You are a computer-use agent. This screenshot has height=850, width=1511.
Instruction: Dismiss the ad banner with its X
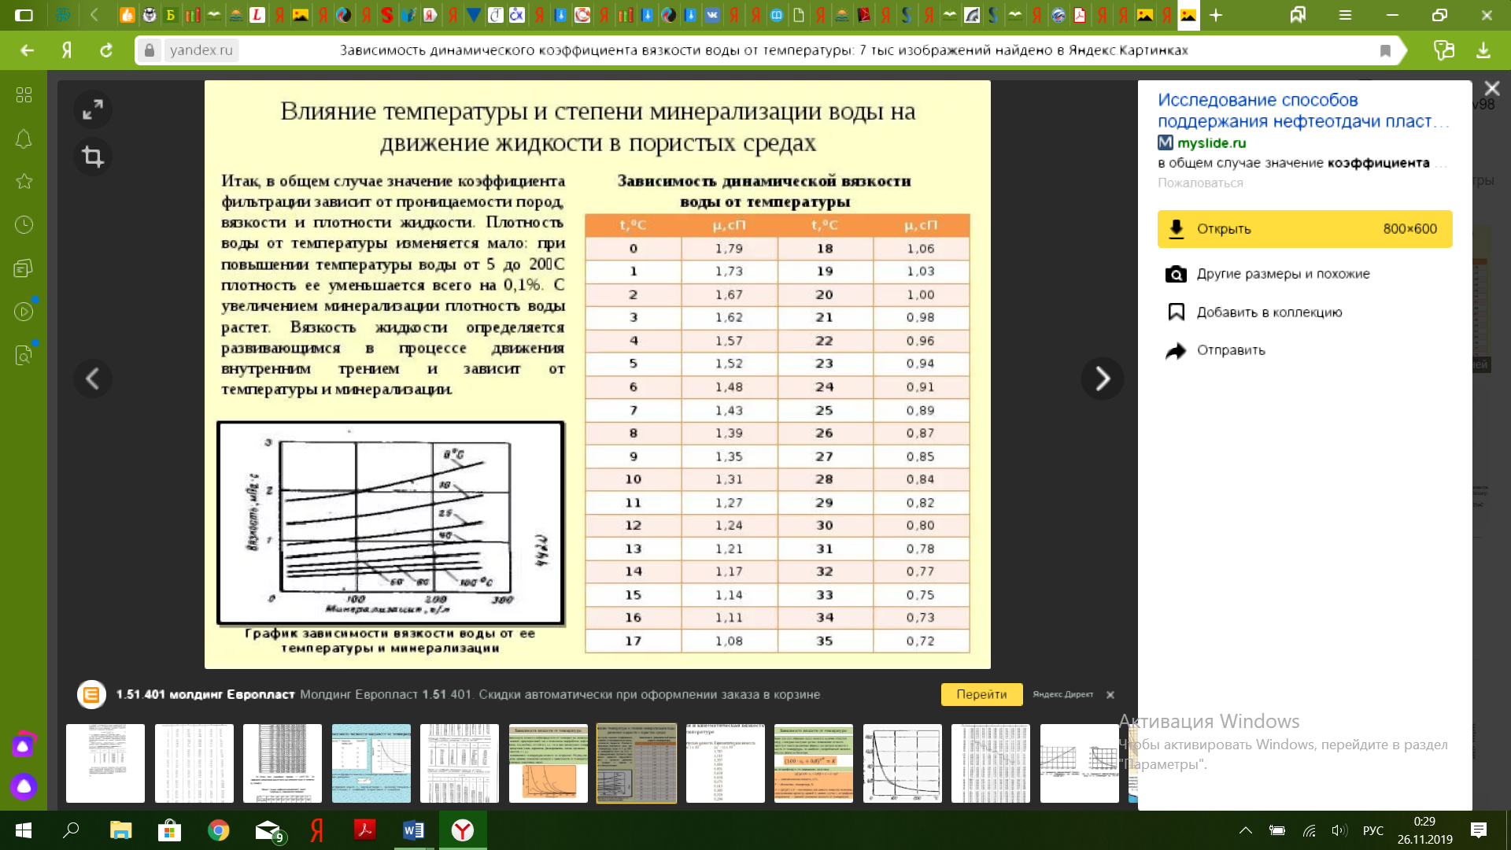tap(1110, 695)
